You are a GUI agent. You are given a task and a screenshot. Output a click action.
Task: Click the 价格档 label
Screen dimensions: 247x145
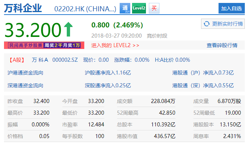tap(15, 136)
